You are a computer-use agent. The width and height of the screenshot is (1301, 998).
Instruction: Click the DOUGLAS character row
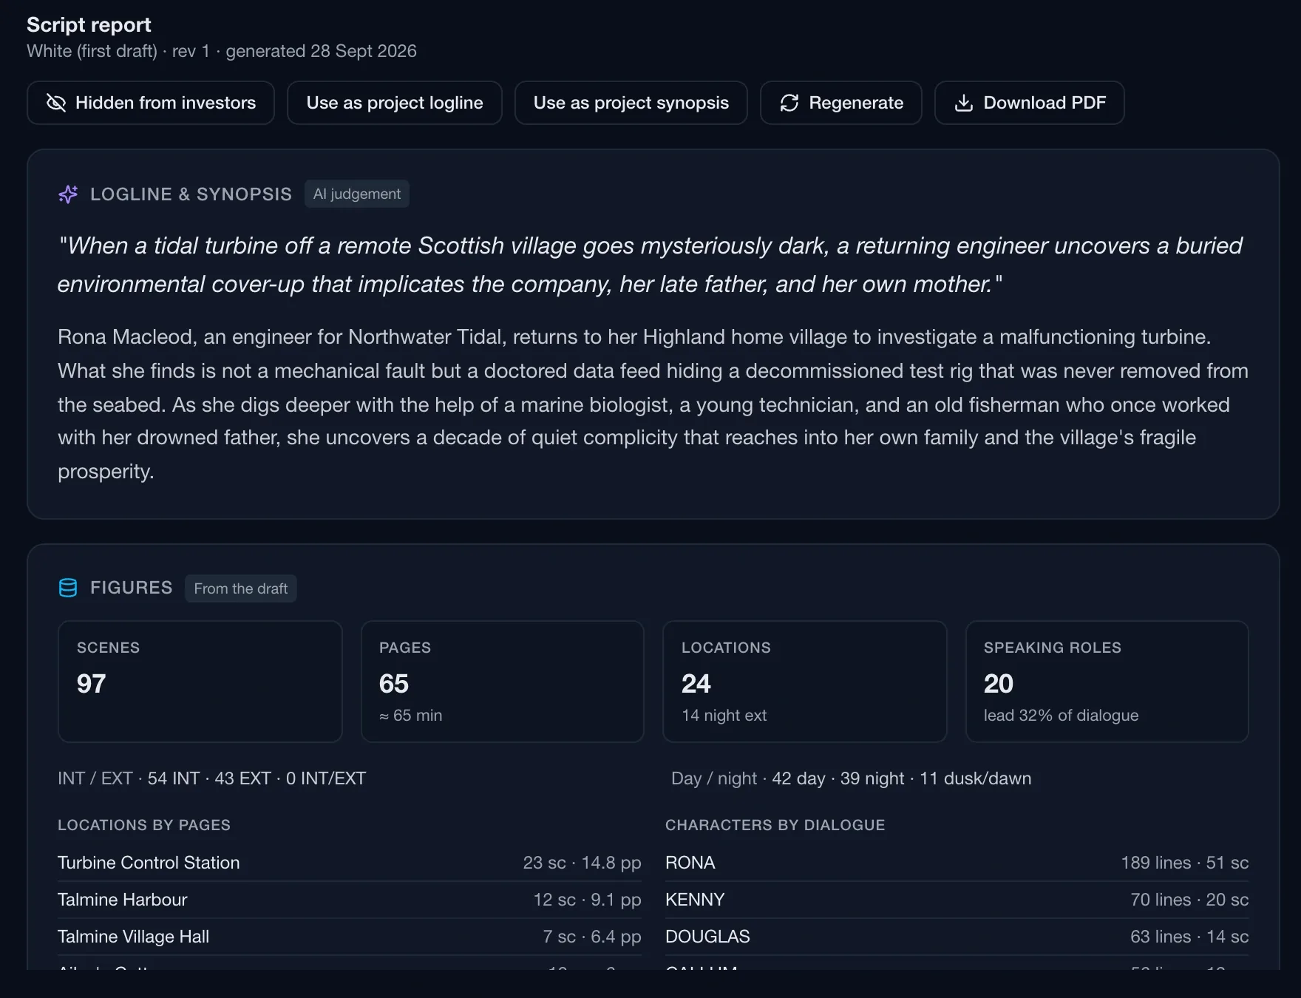point(957,937)
